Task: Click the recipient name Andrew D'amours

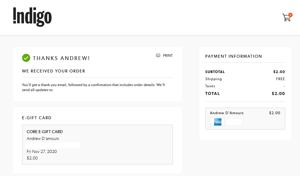Action: (x=43, y=138)
